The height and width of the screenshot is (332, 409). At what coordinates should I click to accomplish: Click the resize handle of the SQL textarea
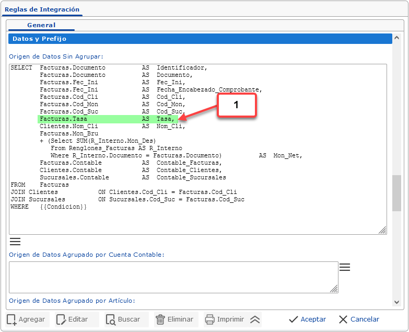[382, 230]
